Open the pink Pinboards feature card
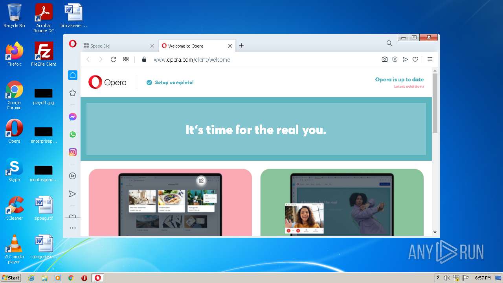This screenshot has width=503, height=283. pyautogui.click(x=170, y=202)
